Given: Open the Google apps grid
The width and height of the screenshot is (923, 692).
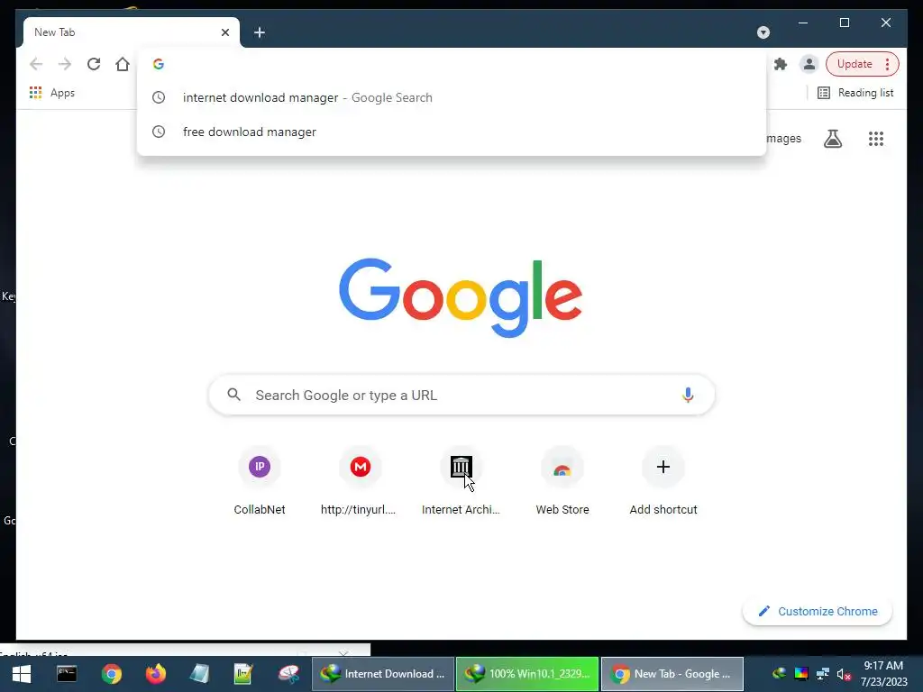Looking at the screenshot, I should (x=876, y=139).
